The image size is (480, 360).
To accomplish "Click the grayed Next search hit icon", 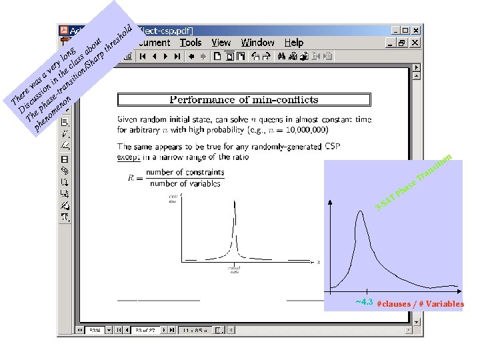I will click(x=327, y=56).
